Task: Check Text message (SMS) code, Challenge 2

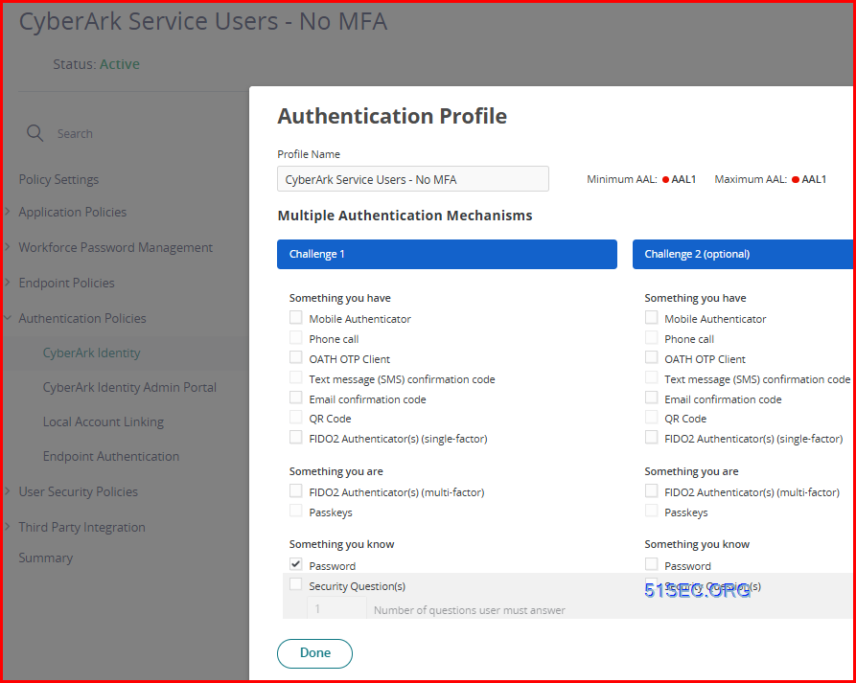Action: [x=651, y=377]
